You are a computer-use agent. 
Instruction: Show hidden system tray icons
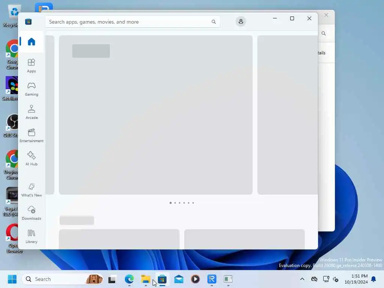click(x=303, y=279)
